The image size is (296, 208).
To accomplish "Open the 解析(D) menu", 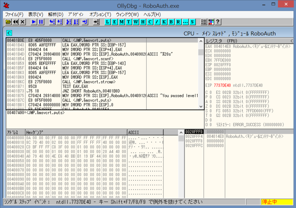I will click(55, 14).
